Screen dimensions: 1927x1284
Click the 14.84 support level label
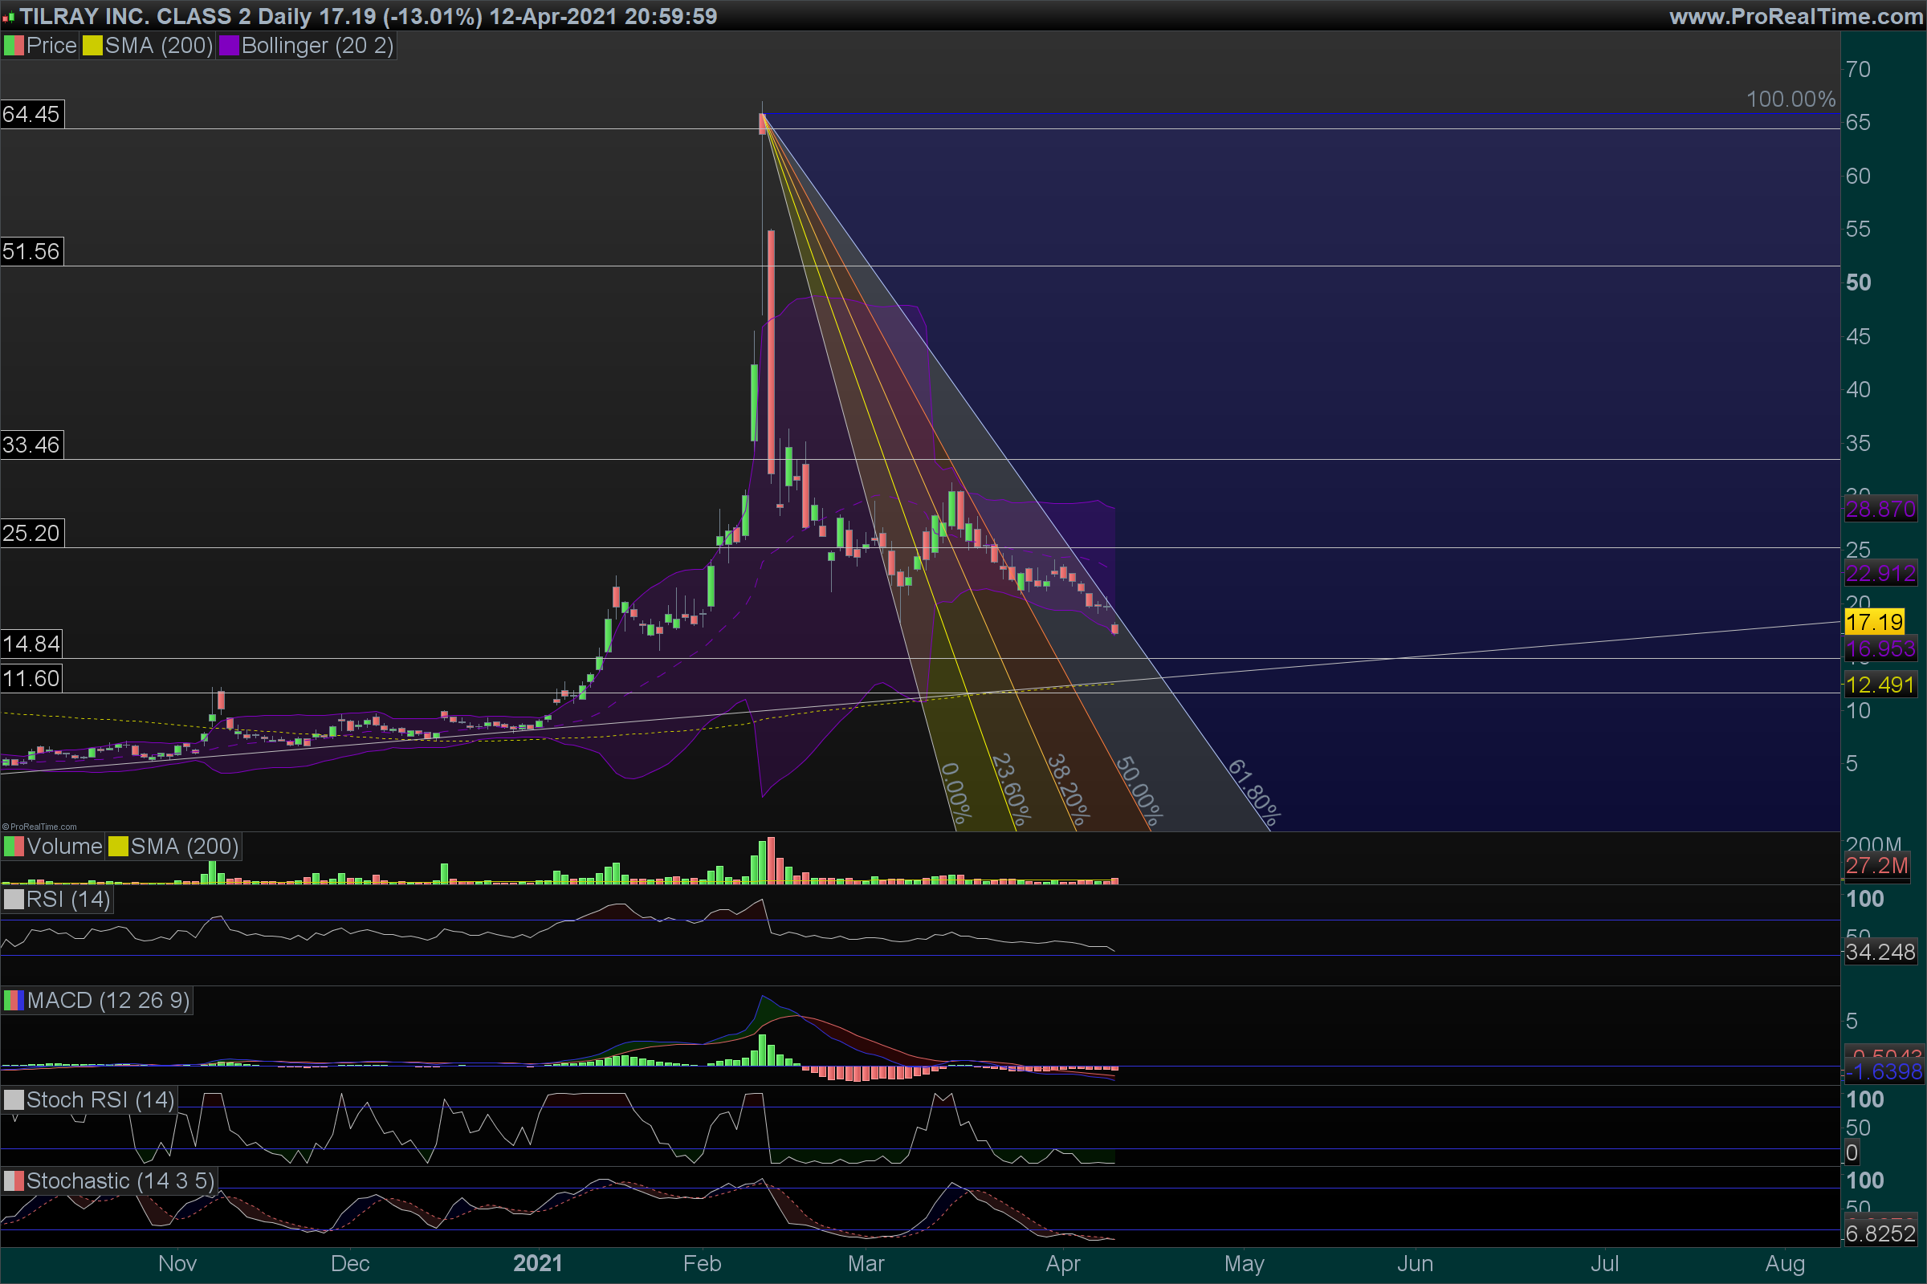pos(31,644)
